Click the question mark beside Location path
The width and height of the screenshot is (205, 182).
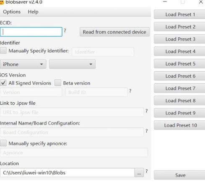pyautogui.click(x=146, y=171)
